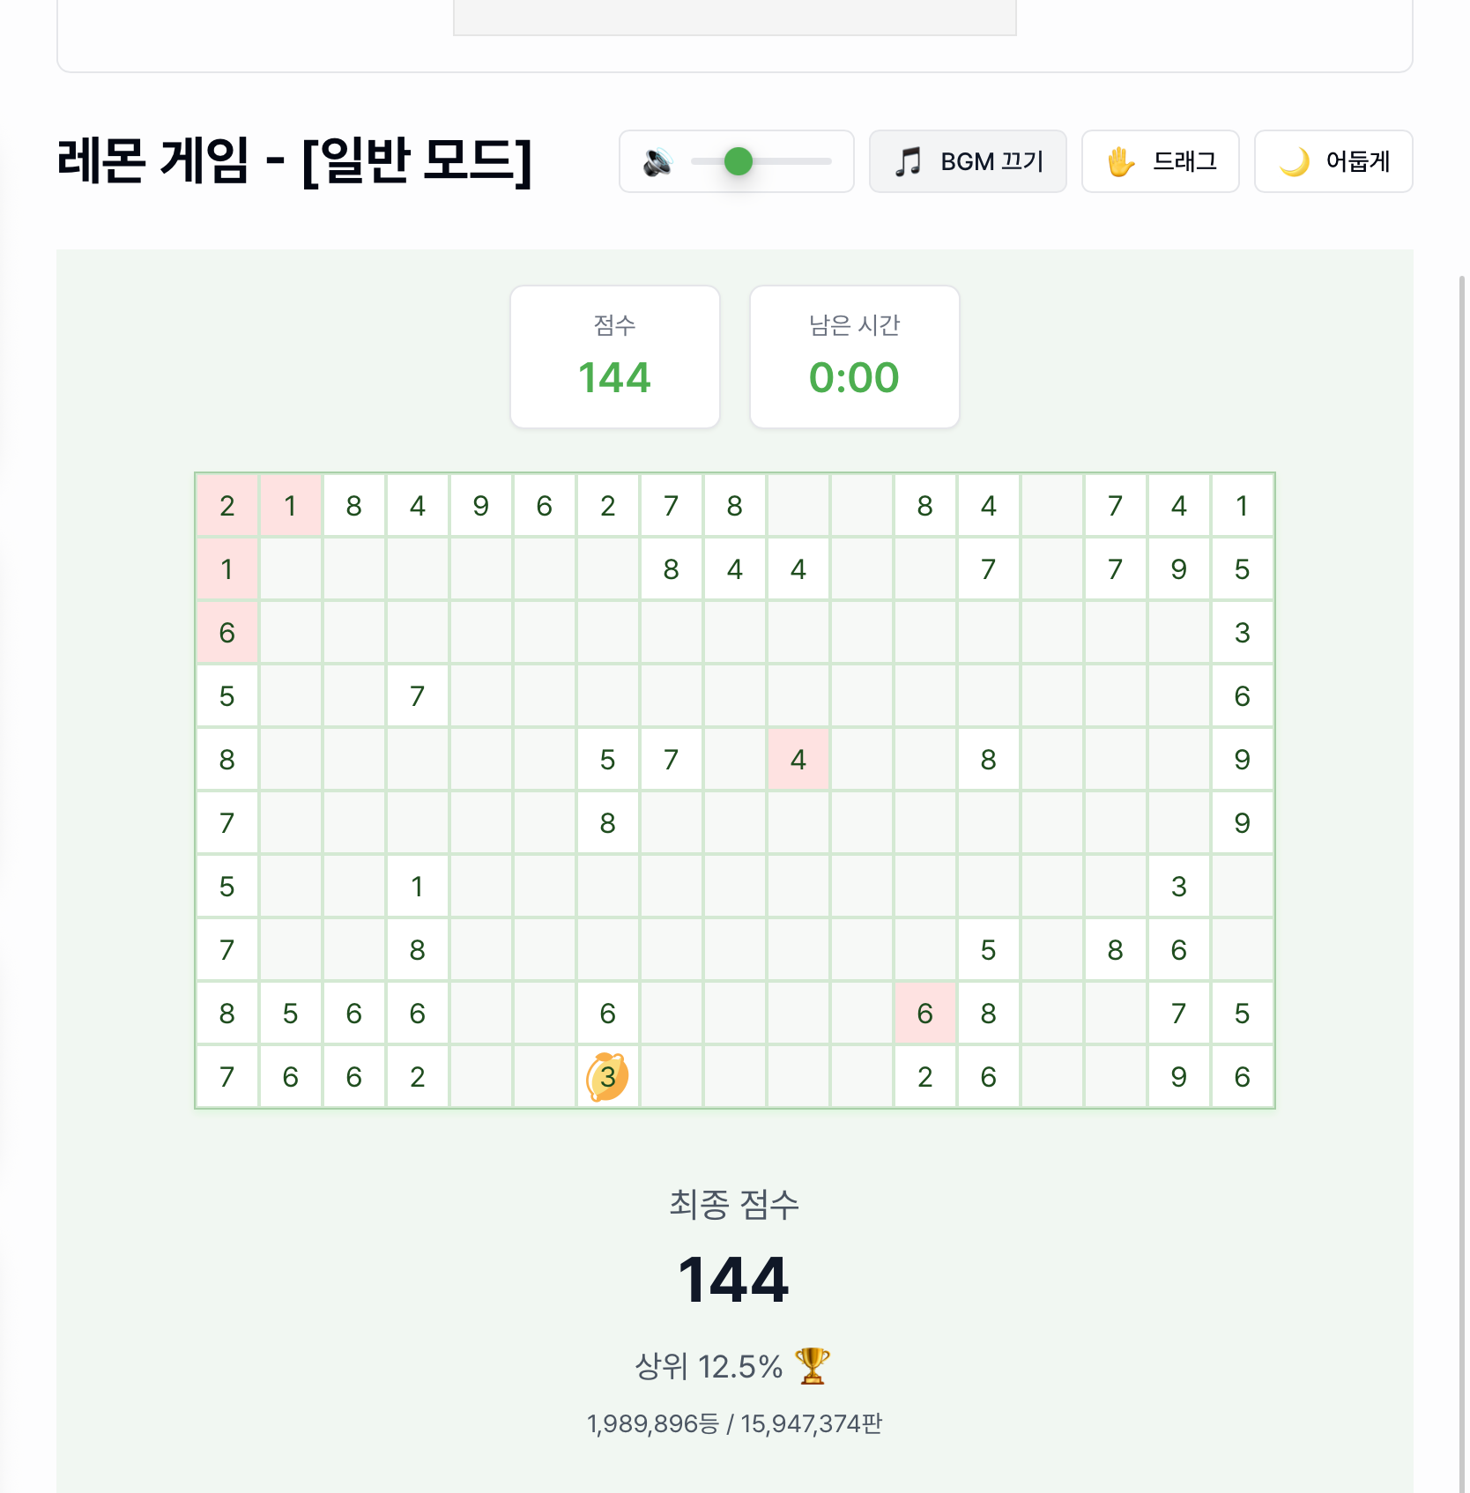Click the final score 144 under 최종 점수
Image resolution: width=1470 pixels, height=1493 pixels.
[x=733, y=1280]
